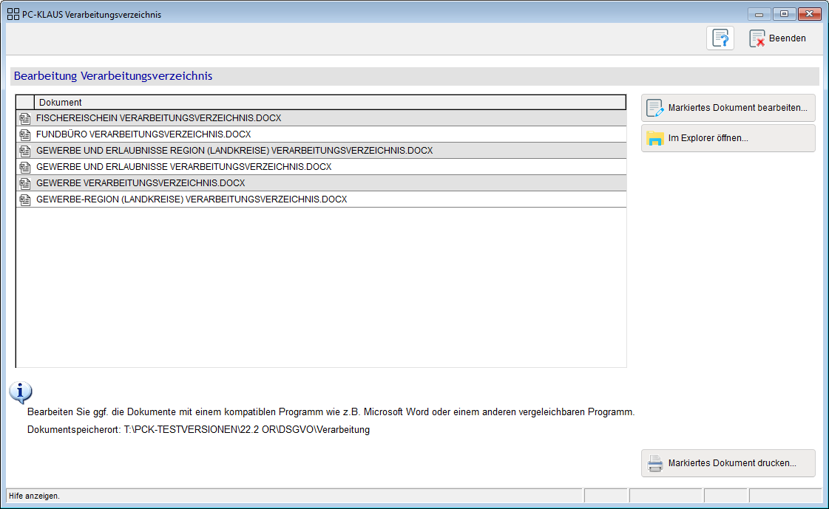829x509 pixels.
Task: Click document icon beside FISCHEREISCHEIN row
Action: 24,118
